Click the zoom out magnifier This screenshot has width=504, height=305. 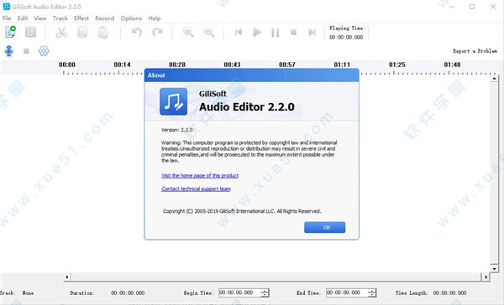208,32
